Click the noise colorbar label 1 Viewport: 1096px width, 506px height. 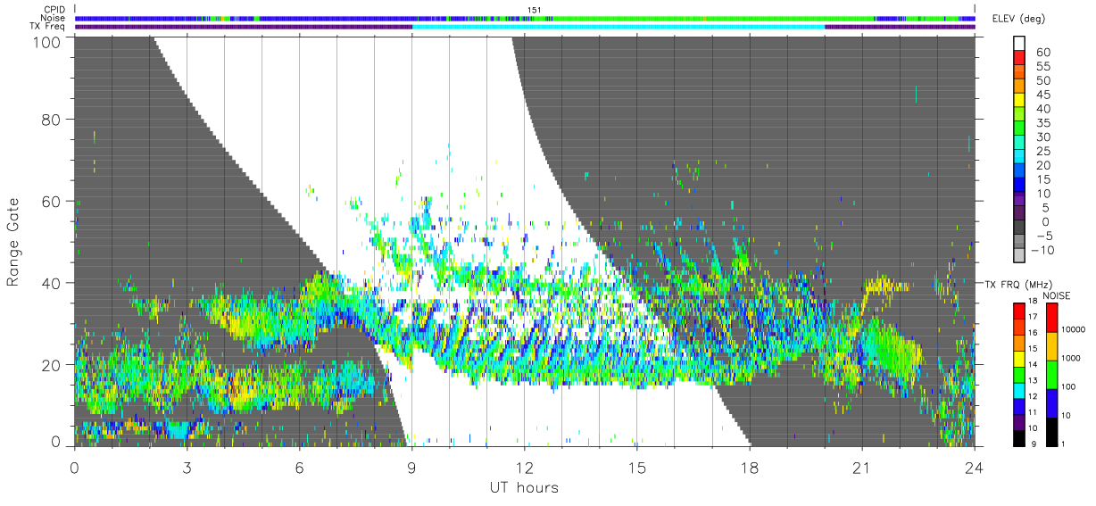pyautogui.click(x=1064, y=444)
